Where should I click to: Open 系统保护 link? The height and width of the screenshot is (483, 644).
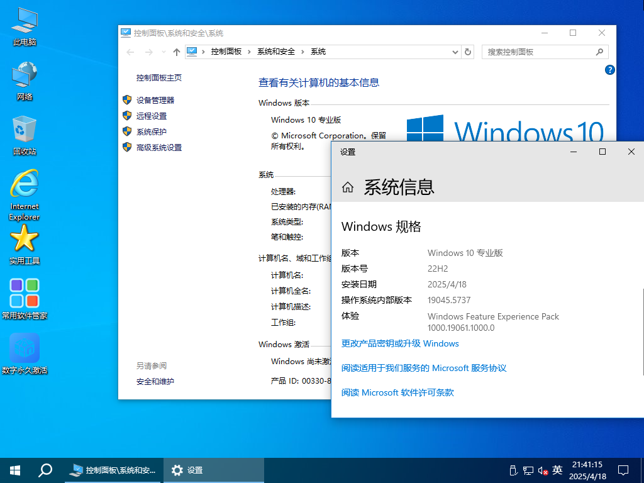tap(152, 132)
